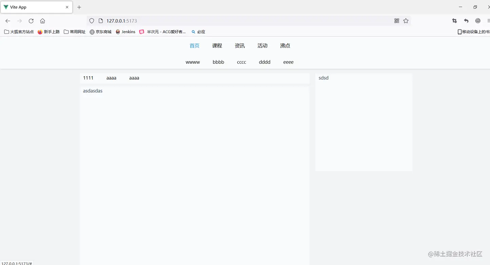
Task: Select the 资讯 navigation item
Action: coord(240,46)
